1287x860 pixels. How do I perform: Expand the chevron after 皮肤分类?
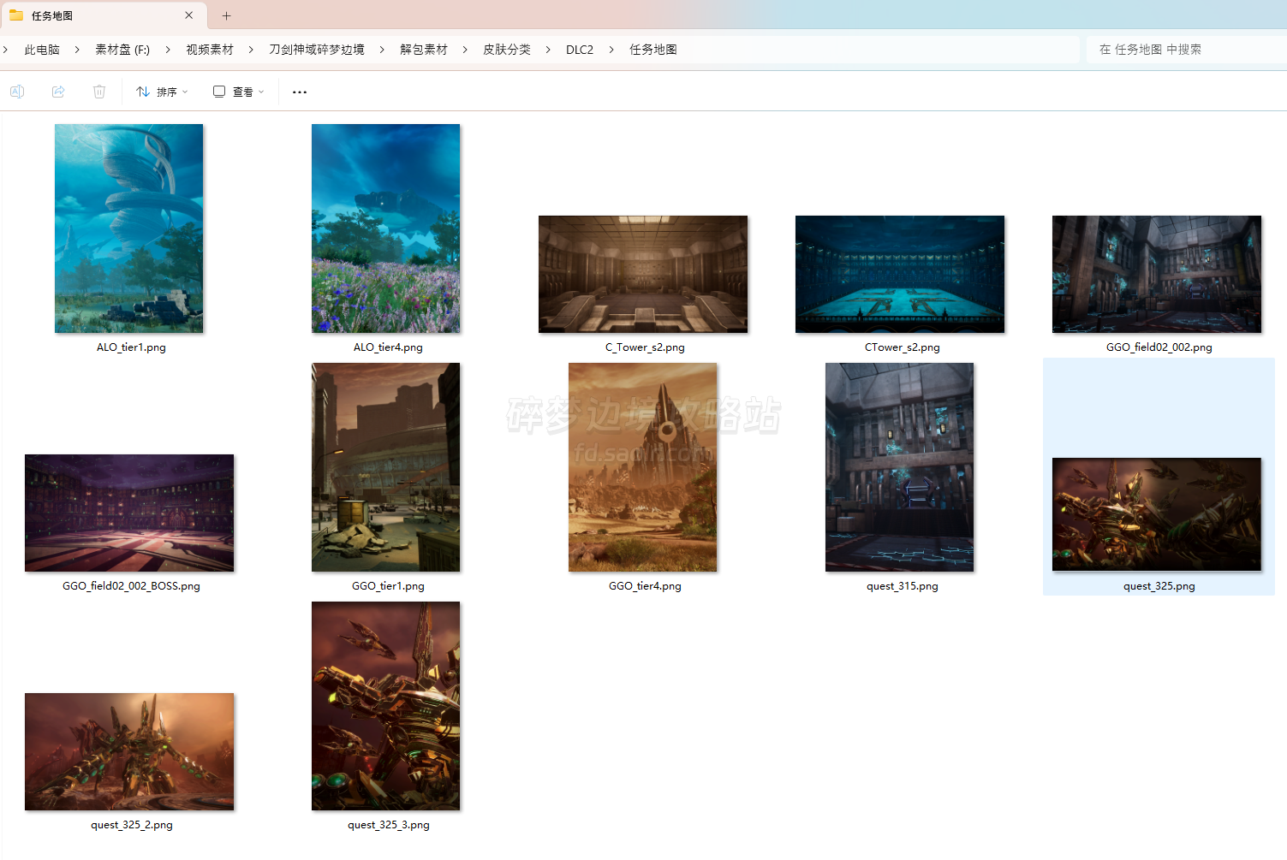coord(548,50)
